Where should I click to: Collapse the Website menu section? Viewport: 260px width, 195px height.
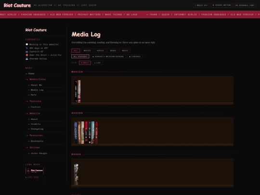(35, 114)
